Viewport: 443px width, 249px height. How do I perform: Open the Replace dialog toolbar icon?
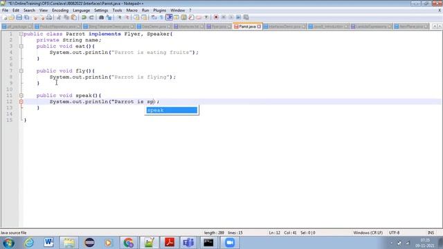[x=109, y=17]
